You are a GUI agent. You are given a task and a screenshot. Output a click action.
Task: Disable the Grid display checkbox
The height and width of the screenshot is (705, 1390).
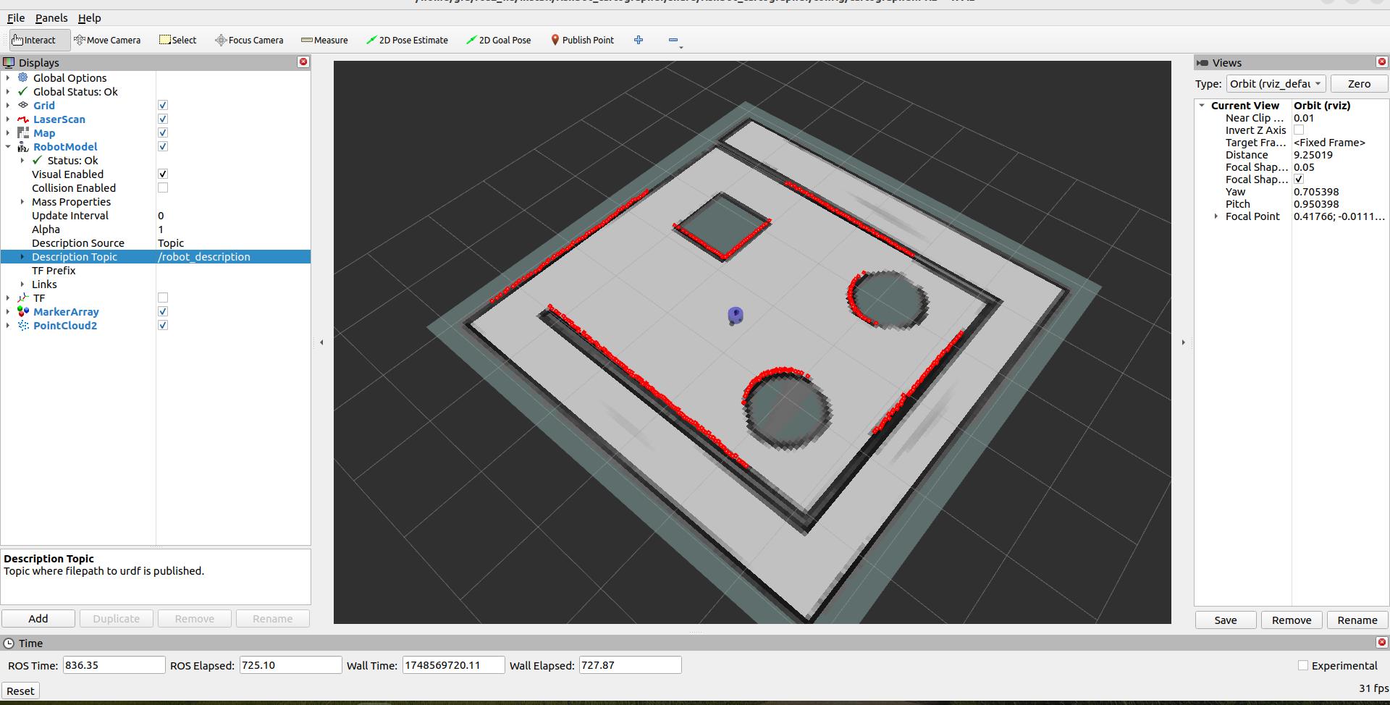pyautogui.click(x=163, y=105)
